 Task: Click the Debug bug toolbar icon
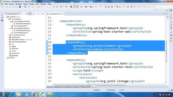81,7
